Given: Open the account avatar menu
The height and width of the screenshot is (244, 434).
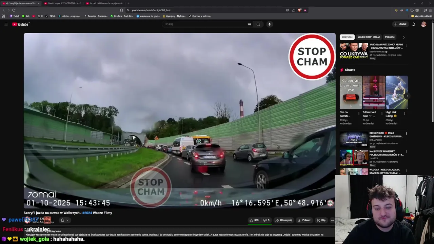Looking at the screenshot, I should 423,24.
